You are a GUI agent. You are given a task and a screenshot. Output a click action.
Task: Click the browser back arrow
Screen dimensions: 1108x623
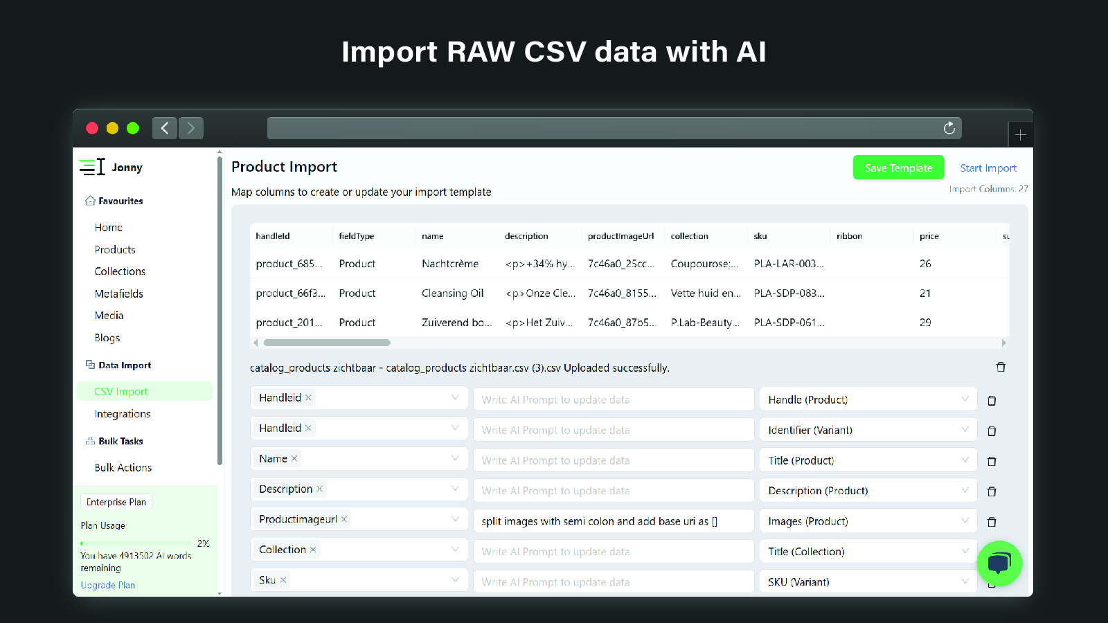coord(165,128)
